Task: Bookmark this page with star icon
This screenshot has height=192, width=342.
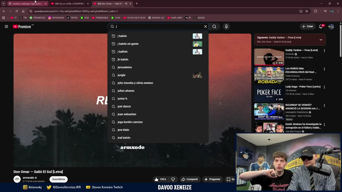Action: (x=307, y=11)
